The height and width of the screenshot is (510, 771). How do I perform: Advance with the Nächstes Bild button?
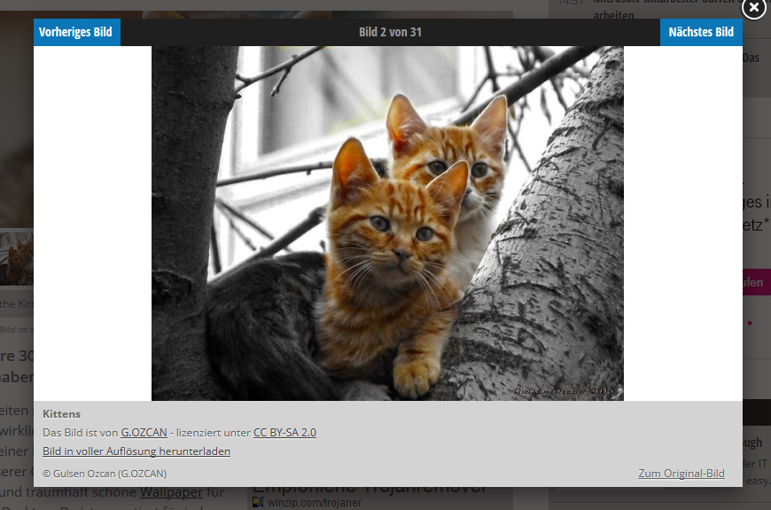701,32
